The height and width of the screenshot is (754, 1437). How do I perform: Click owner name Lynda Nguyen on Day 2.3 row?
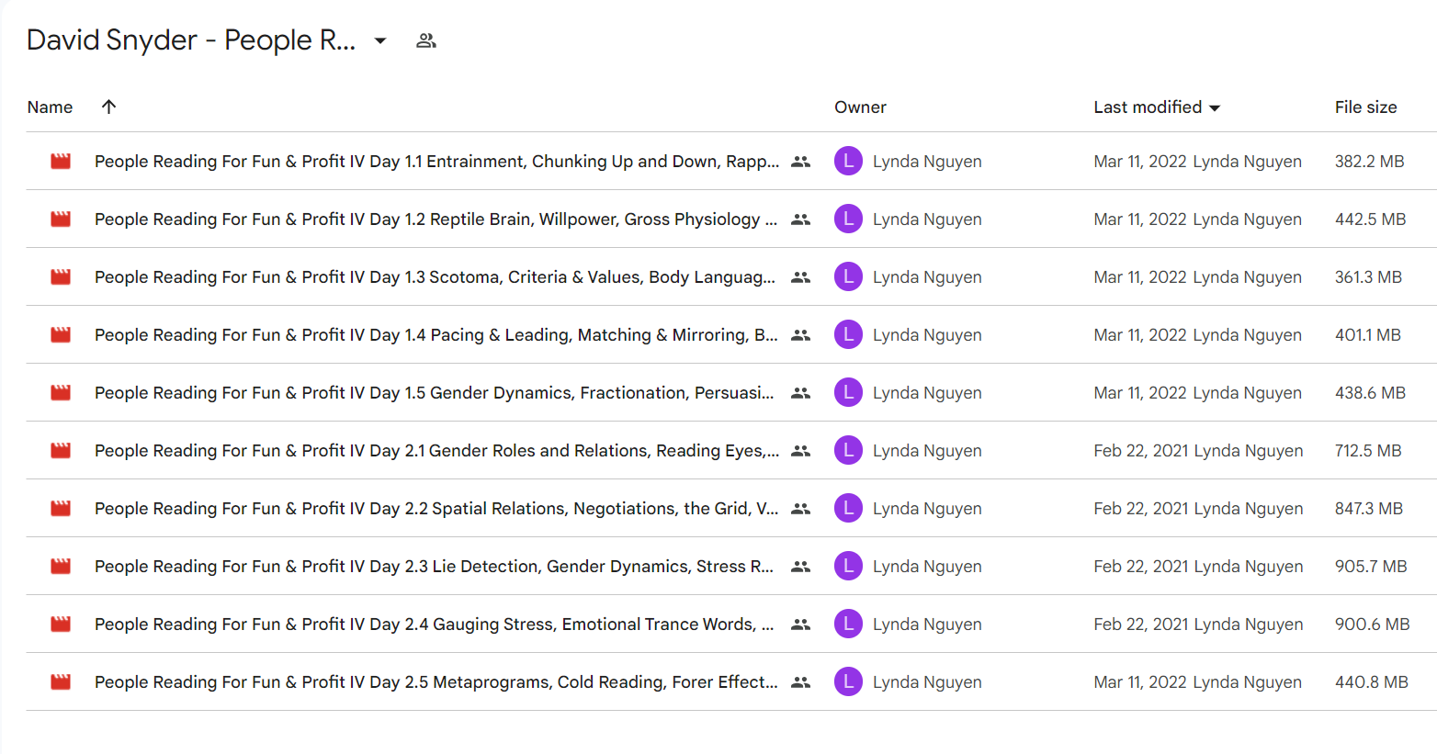click(927, 567)
